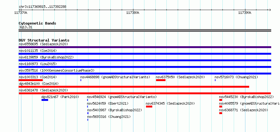Click the blue dgv821n67 variant bar

click(45, 100)
